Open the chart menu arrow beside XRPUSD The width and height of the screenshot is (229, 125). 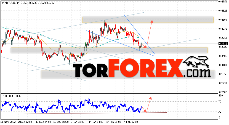click(x=2, y=3)
